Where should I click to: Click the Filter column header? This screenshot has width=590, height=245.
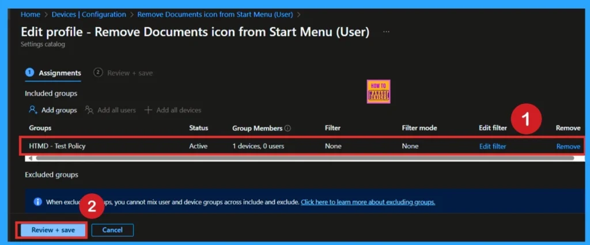click(x=332, y=128)
